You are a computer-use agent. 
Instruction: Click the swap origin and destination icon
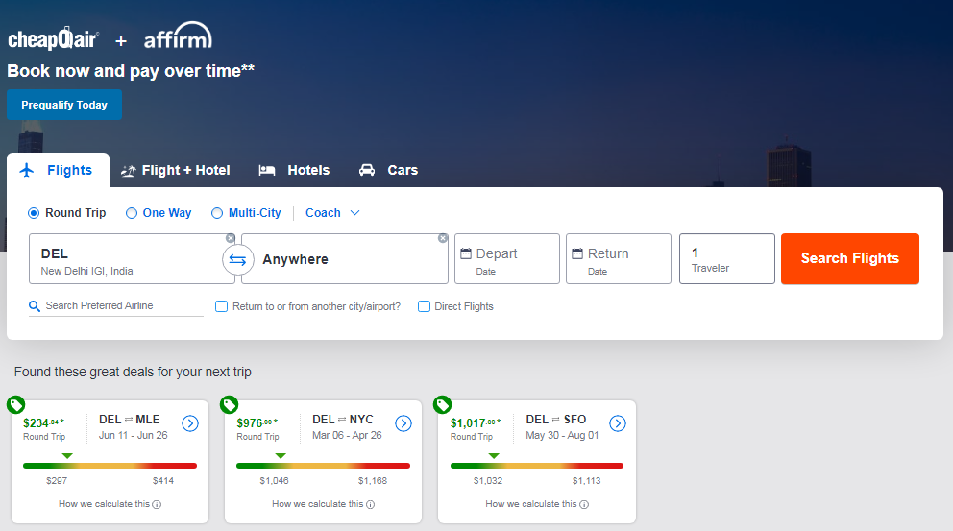point(237,260)
